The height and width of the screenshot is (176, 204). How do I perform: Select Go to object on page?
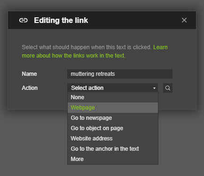(x=113, y=128)
